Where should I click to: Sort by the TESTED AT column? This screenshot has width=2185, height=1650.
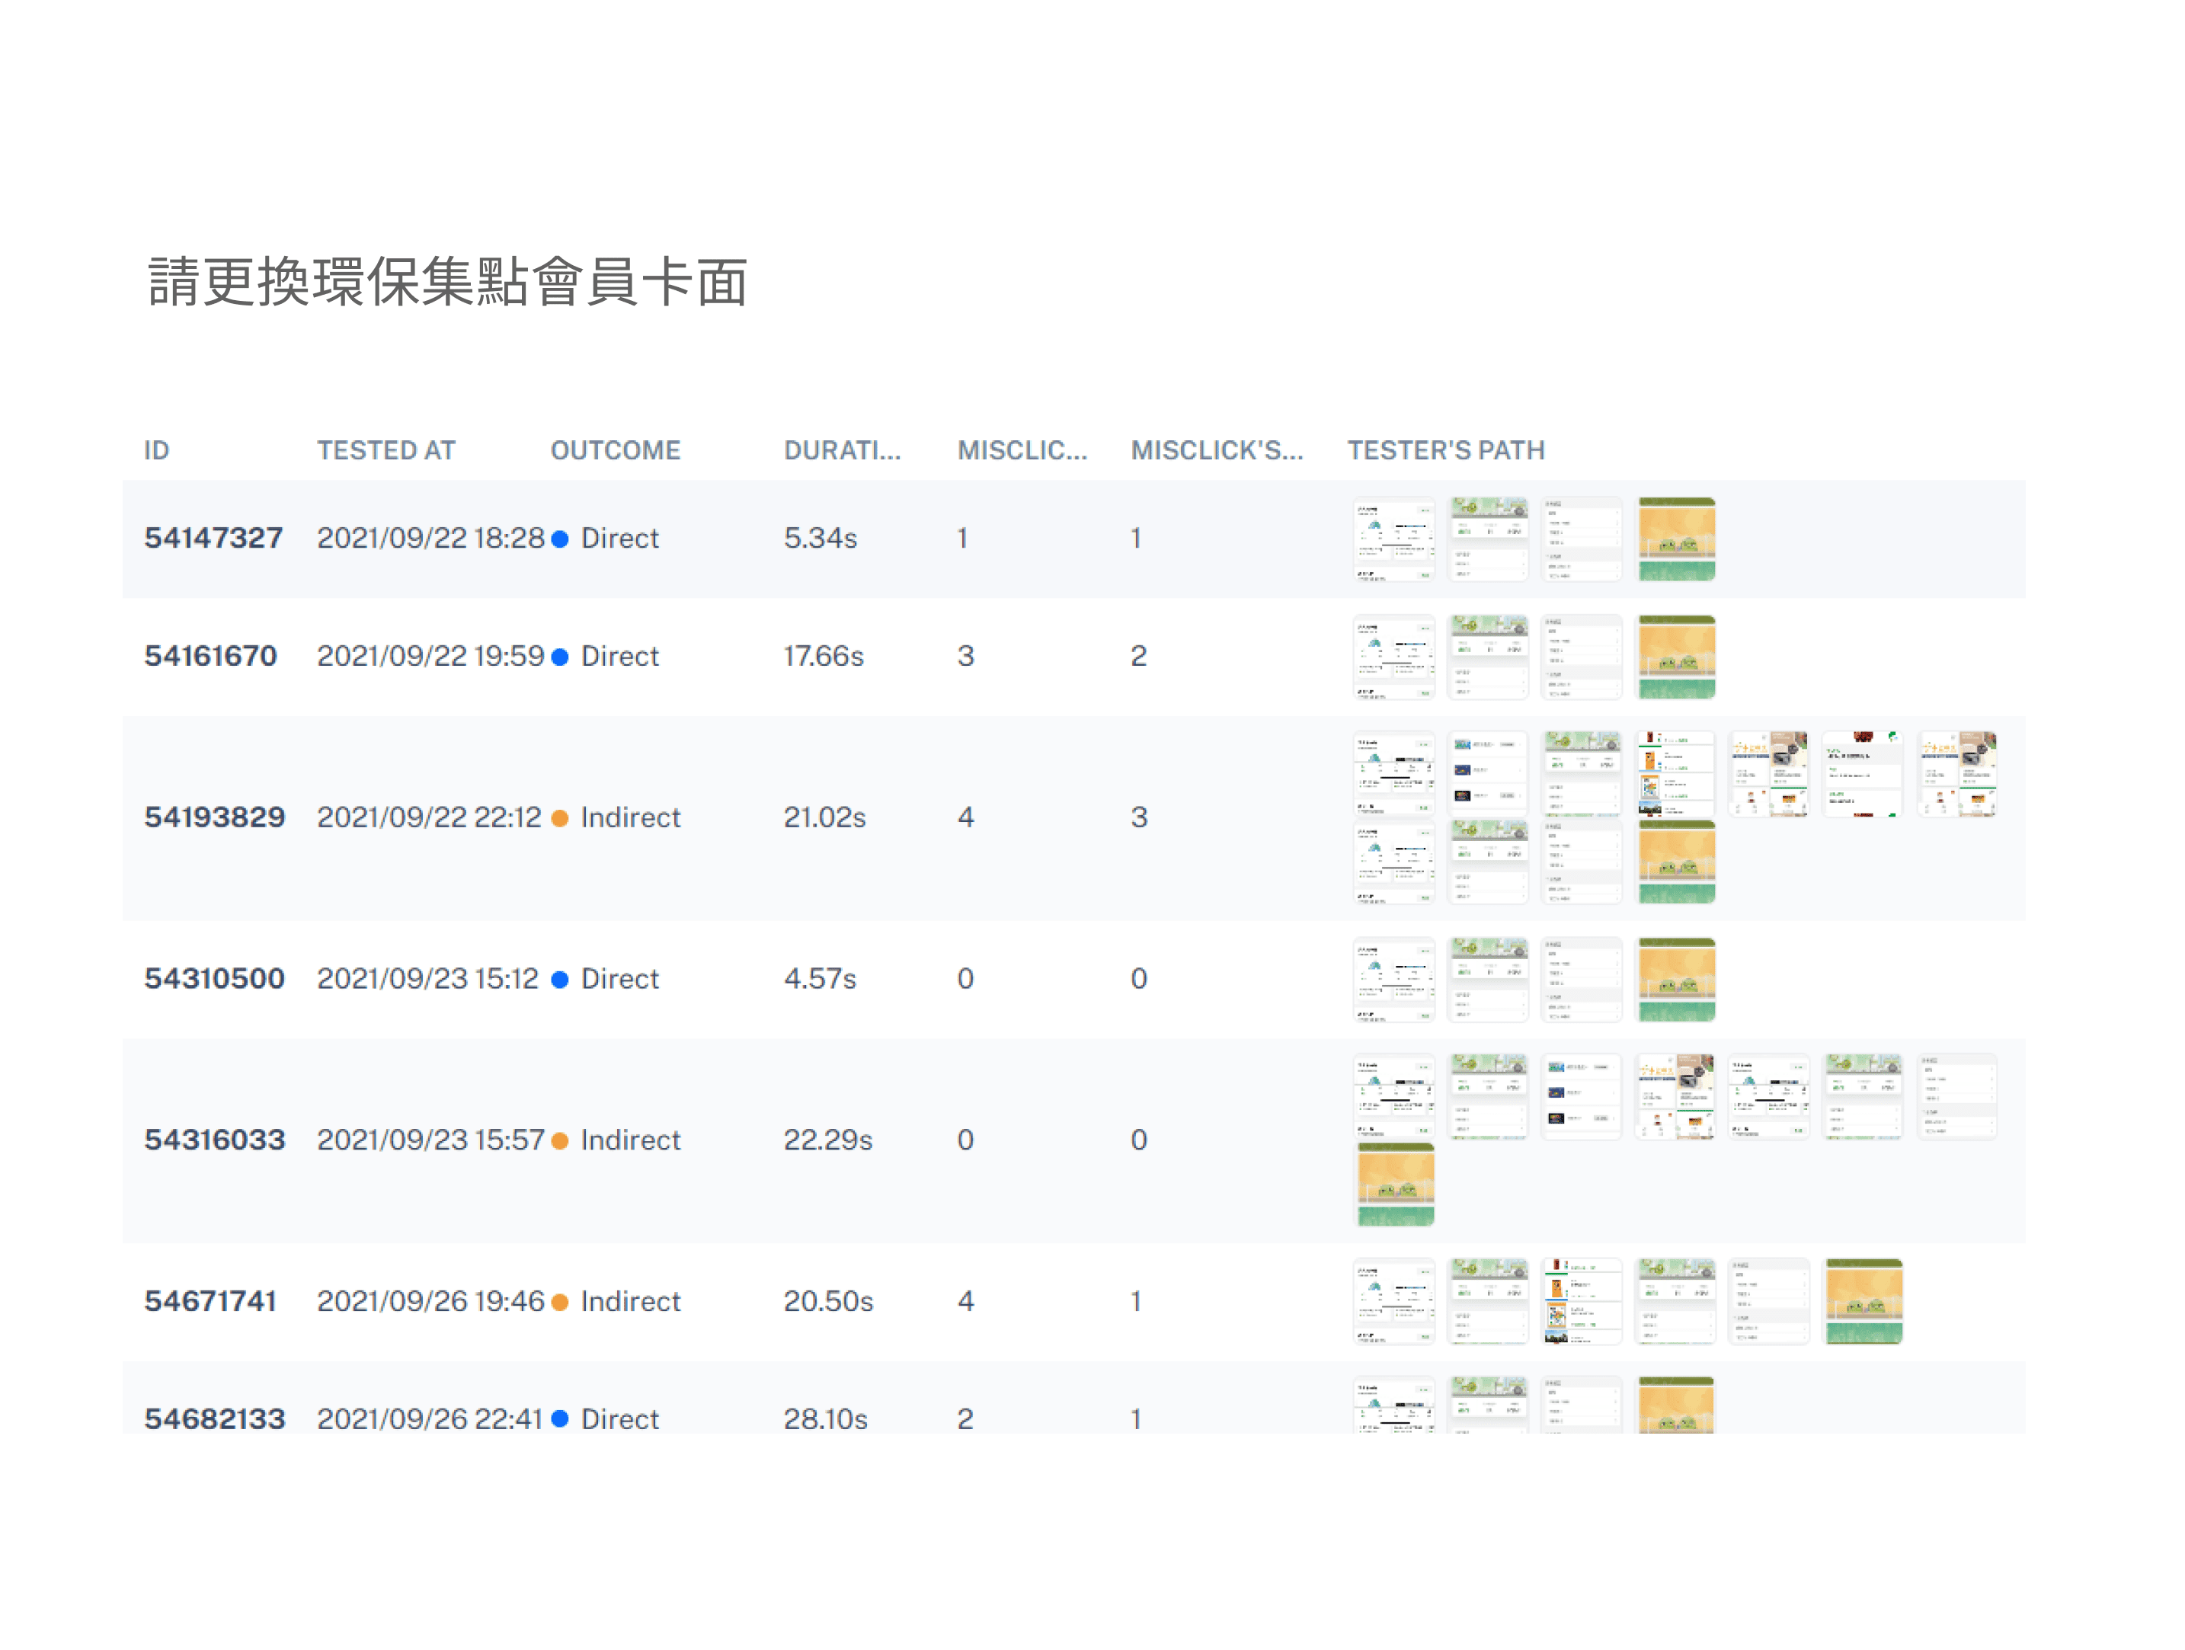point(385,450)
